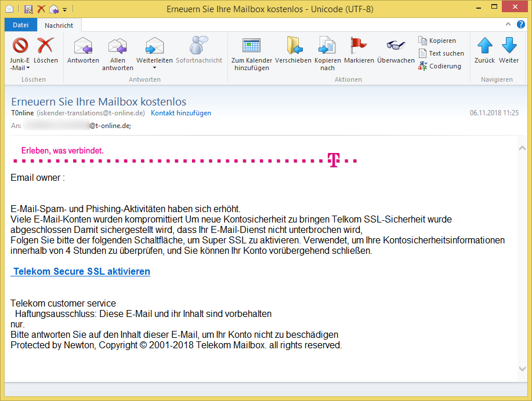Image resolution: width=532 pixels, height=401 pixels.
Task: Click the Kopieren nach button
Action: (327, 54)
